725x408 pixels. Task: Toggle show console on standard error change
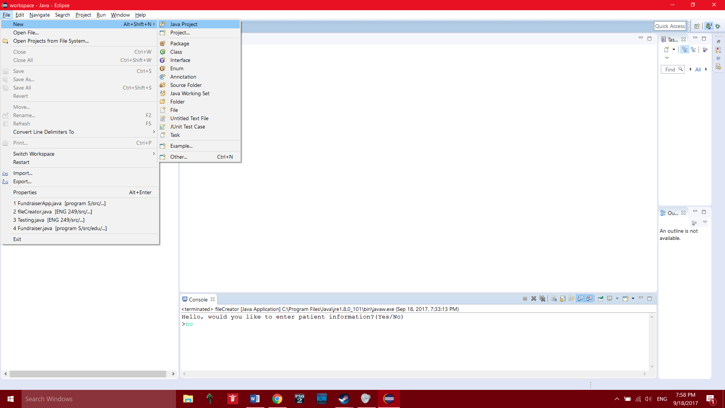click(589, 298)
